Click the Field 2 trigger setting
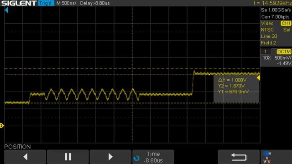Screen dimensions: 292x164 click(268, 43)
